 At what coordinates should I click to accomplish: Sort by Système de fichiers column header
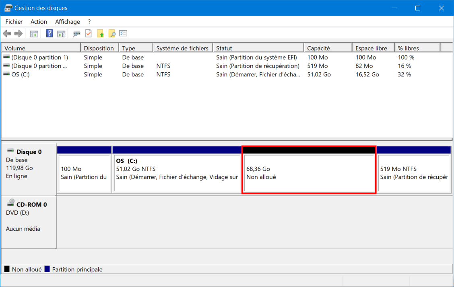183,48
